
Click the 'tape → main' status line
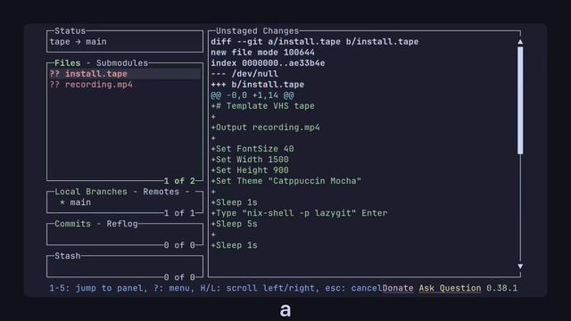point(79,42)
